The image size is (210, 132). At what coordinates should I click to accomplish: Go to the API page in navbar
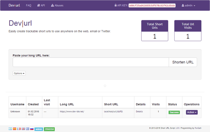[41, 5]
